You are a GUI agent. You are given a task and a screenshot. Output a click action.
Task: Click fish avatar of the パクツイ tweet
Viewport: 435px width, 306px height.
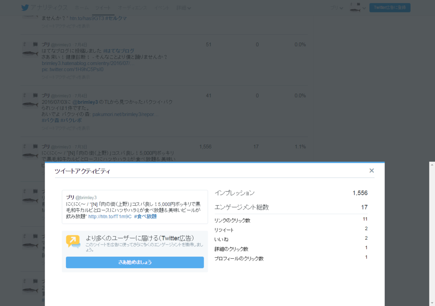pyautogui.click(x=30, y=100)
